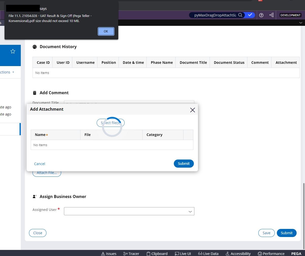Close the Add Attachment dialog
Image resolution: width=305 pixels, height=256 pixels.
[192, 110]
